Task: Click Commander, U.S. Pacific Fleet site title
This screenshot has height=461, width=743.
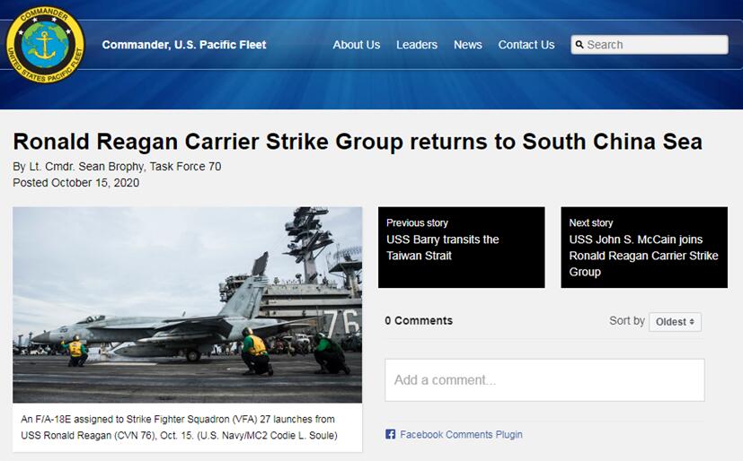Action: 184,45
